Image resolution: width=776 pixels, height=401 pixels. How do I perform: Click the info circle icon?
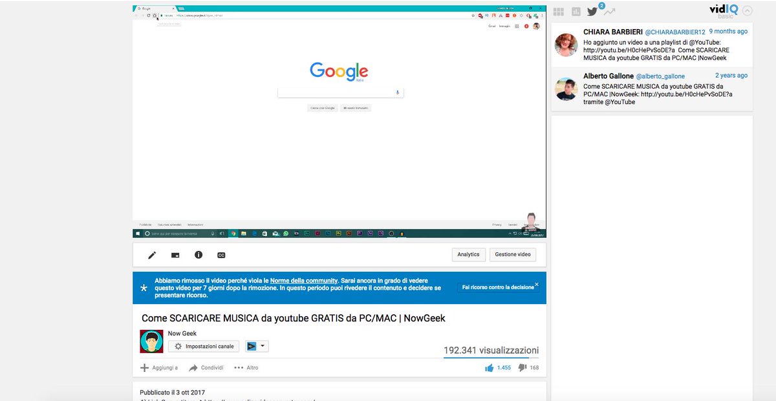[x=199, y=255]
